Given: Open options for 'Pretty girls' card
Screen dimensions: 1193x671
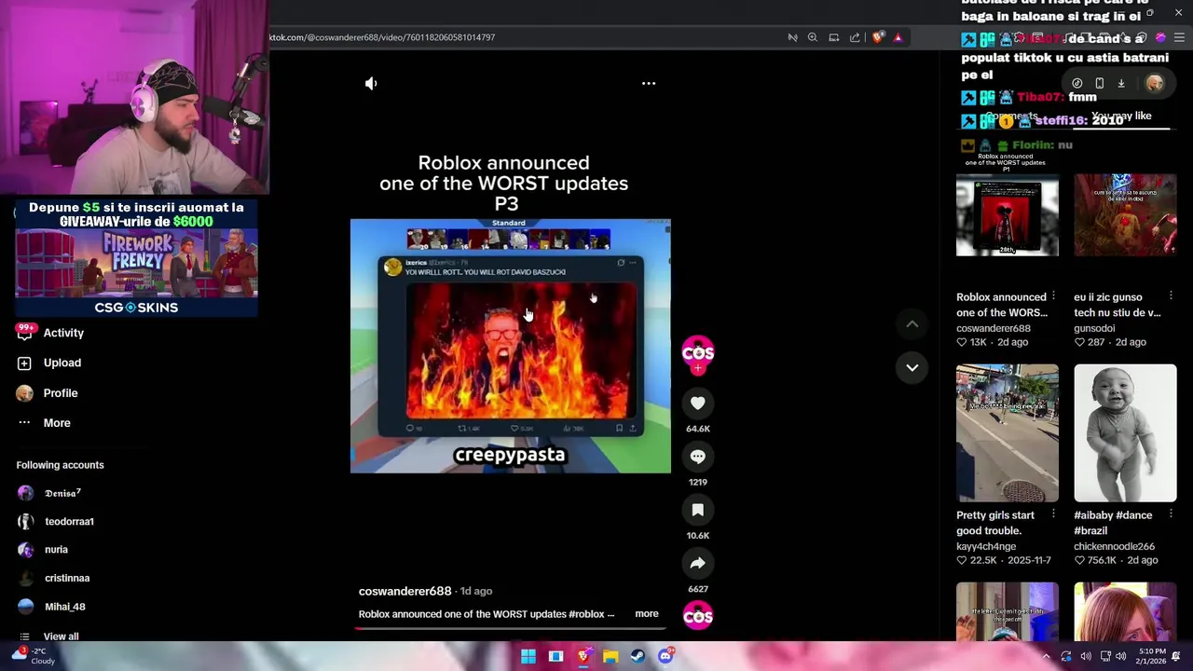Looking at the screenshot, I should click(x=1053, y=514).
